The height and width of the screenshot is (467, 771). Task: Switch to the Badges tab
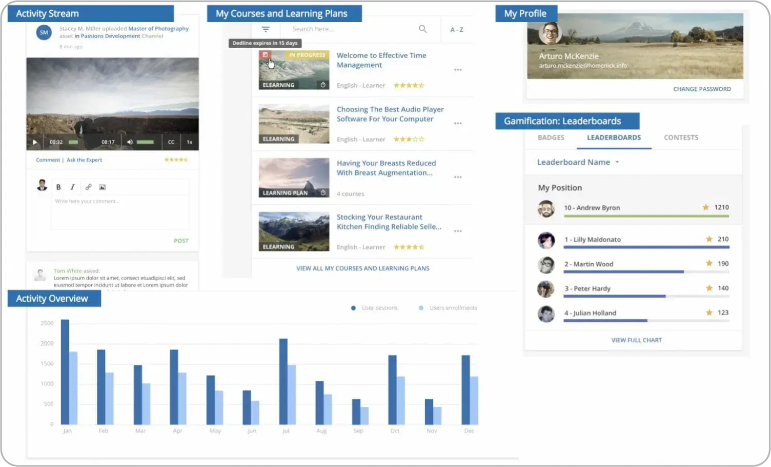[551, 138]
